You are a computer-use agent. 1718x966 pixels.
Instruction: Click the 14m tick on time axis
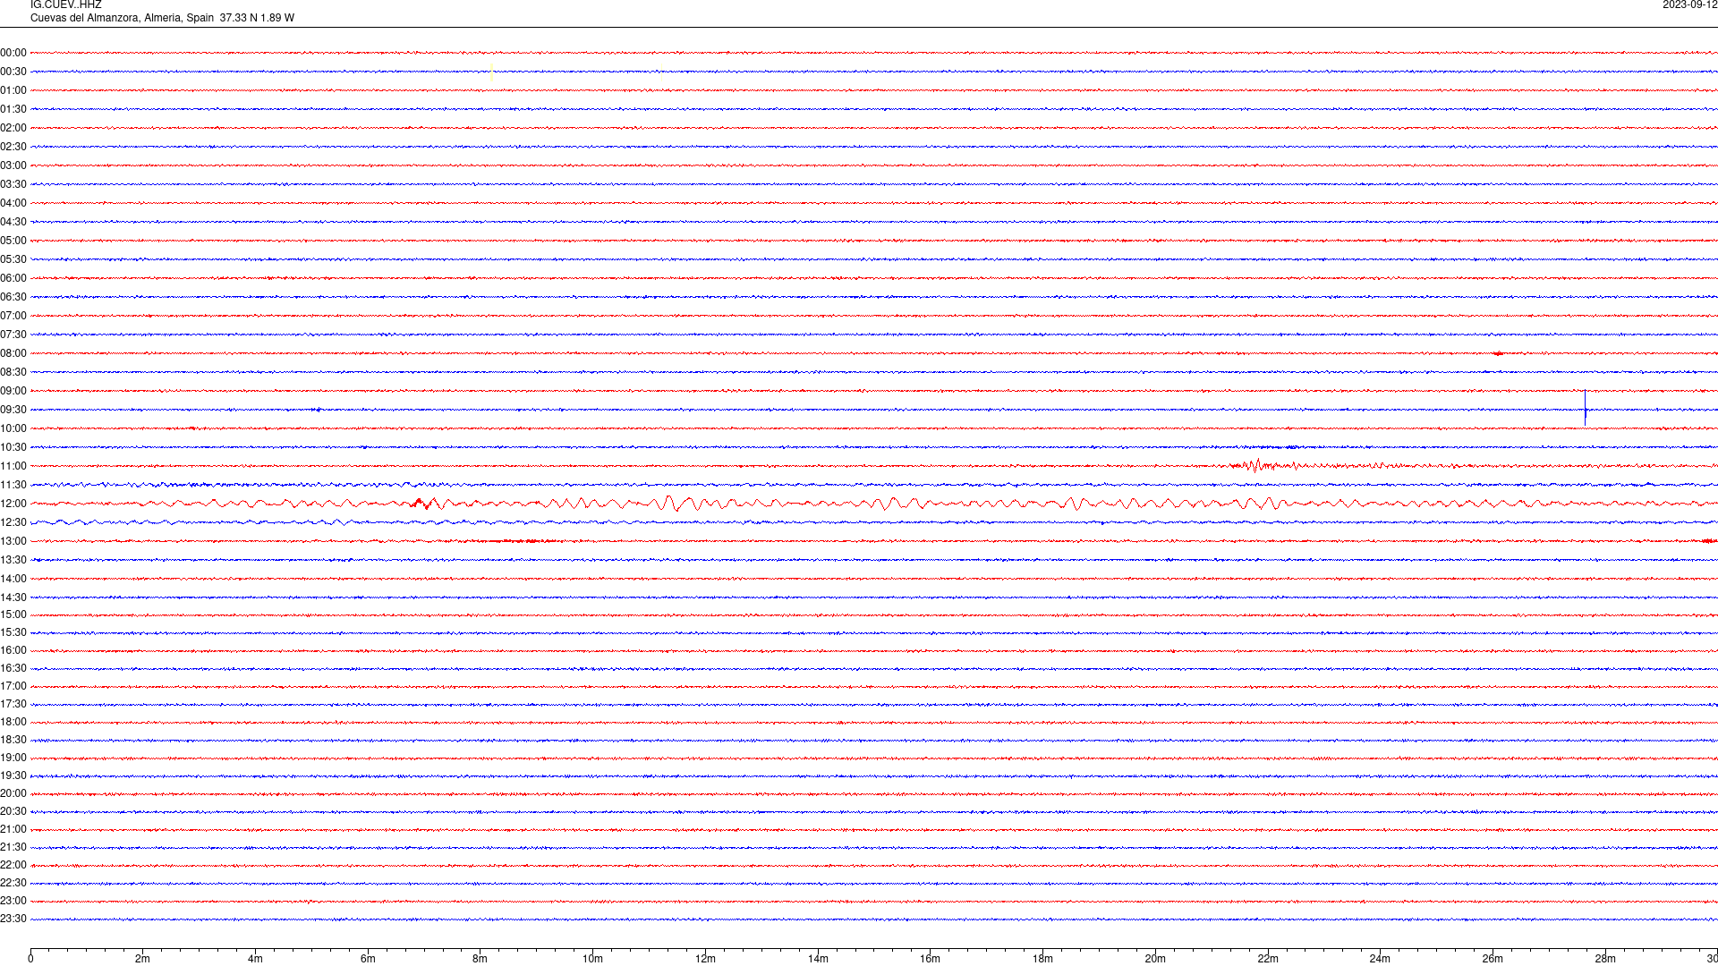(818, 958)
